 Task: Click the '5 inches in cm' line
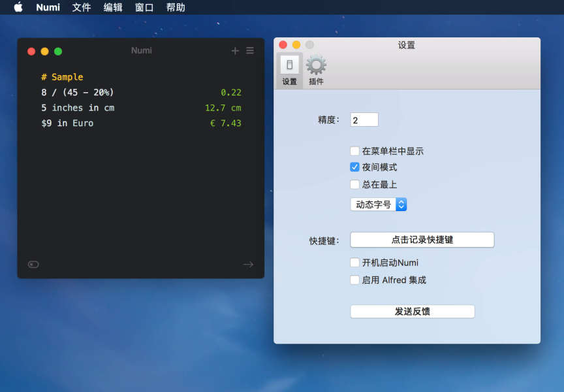click(78, 108)
